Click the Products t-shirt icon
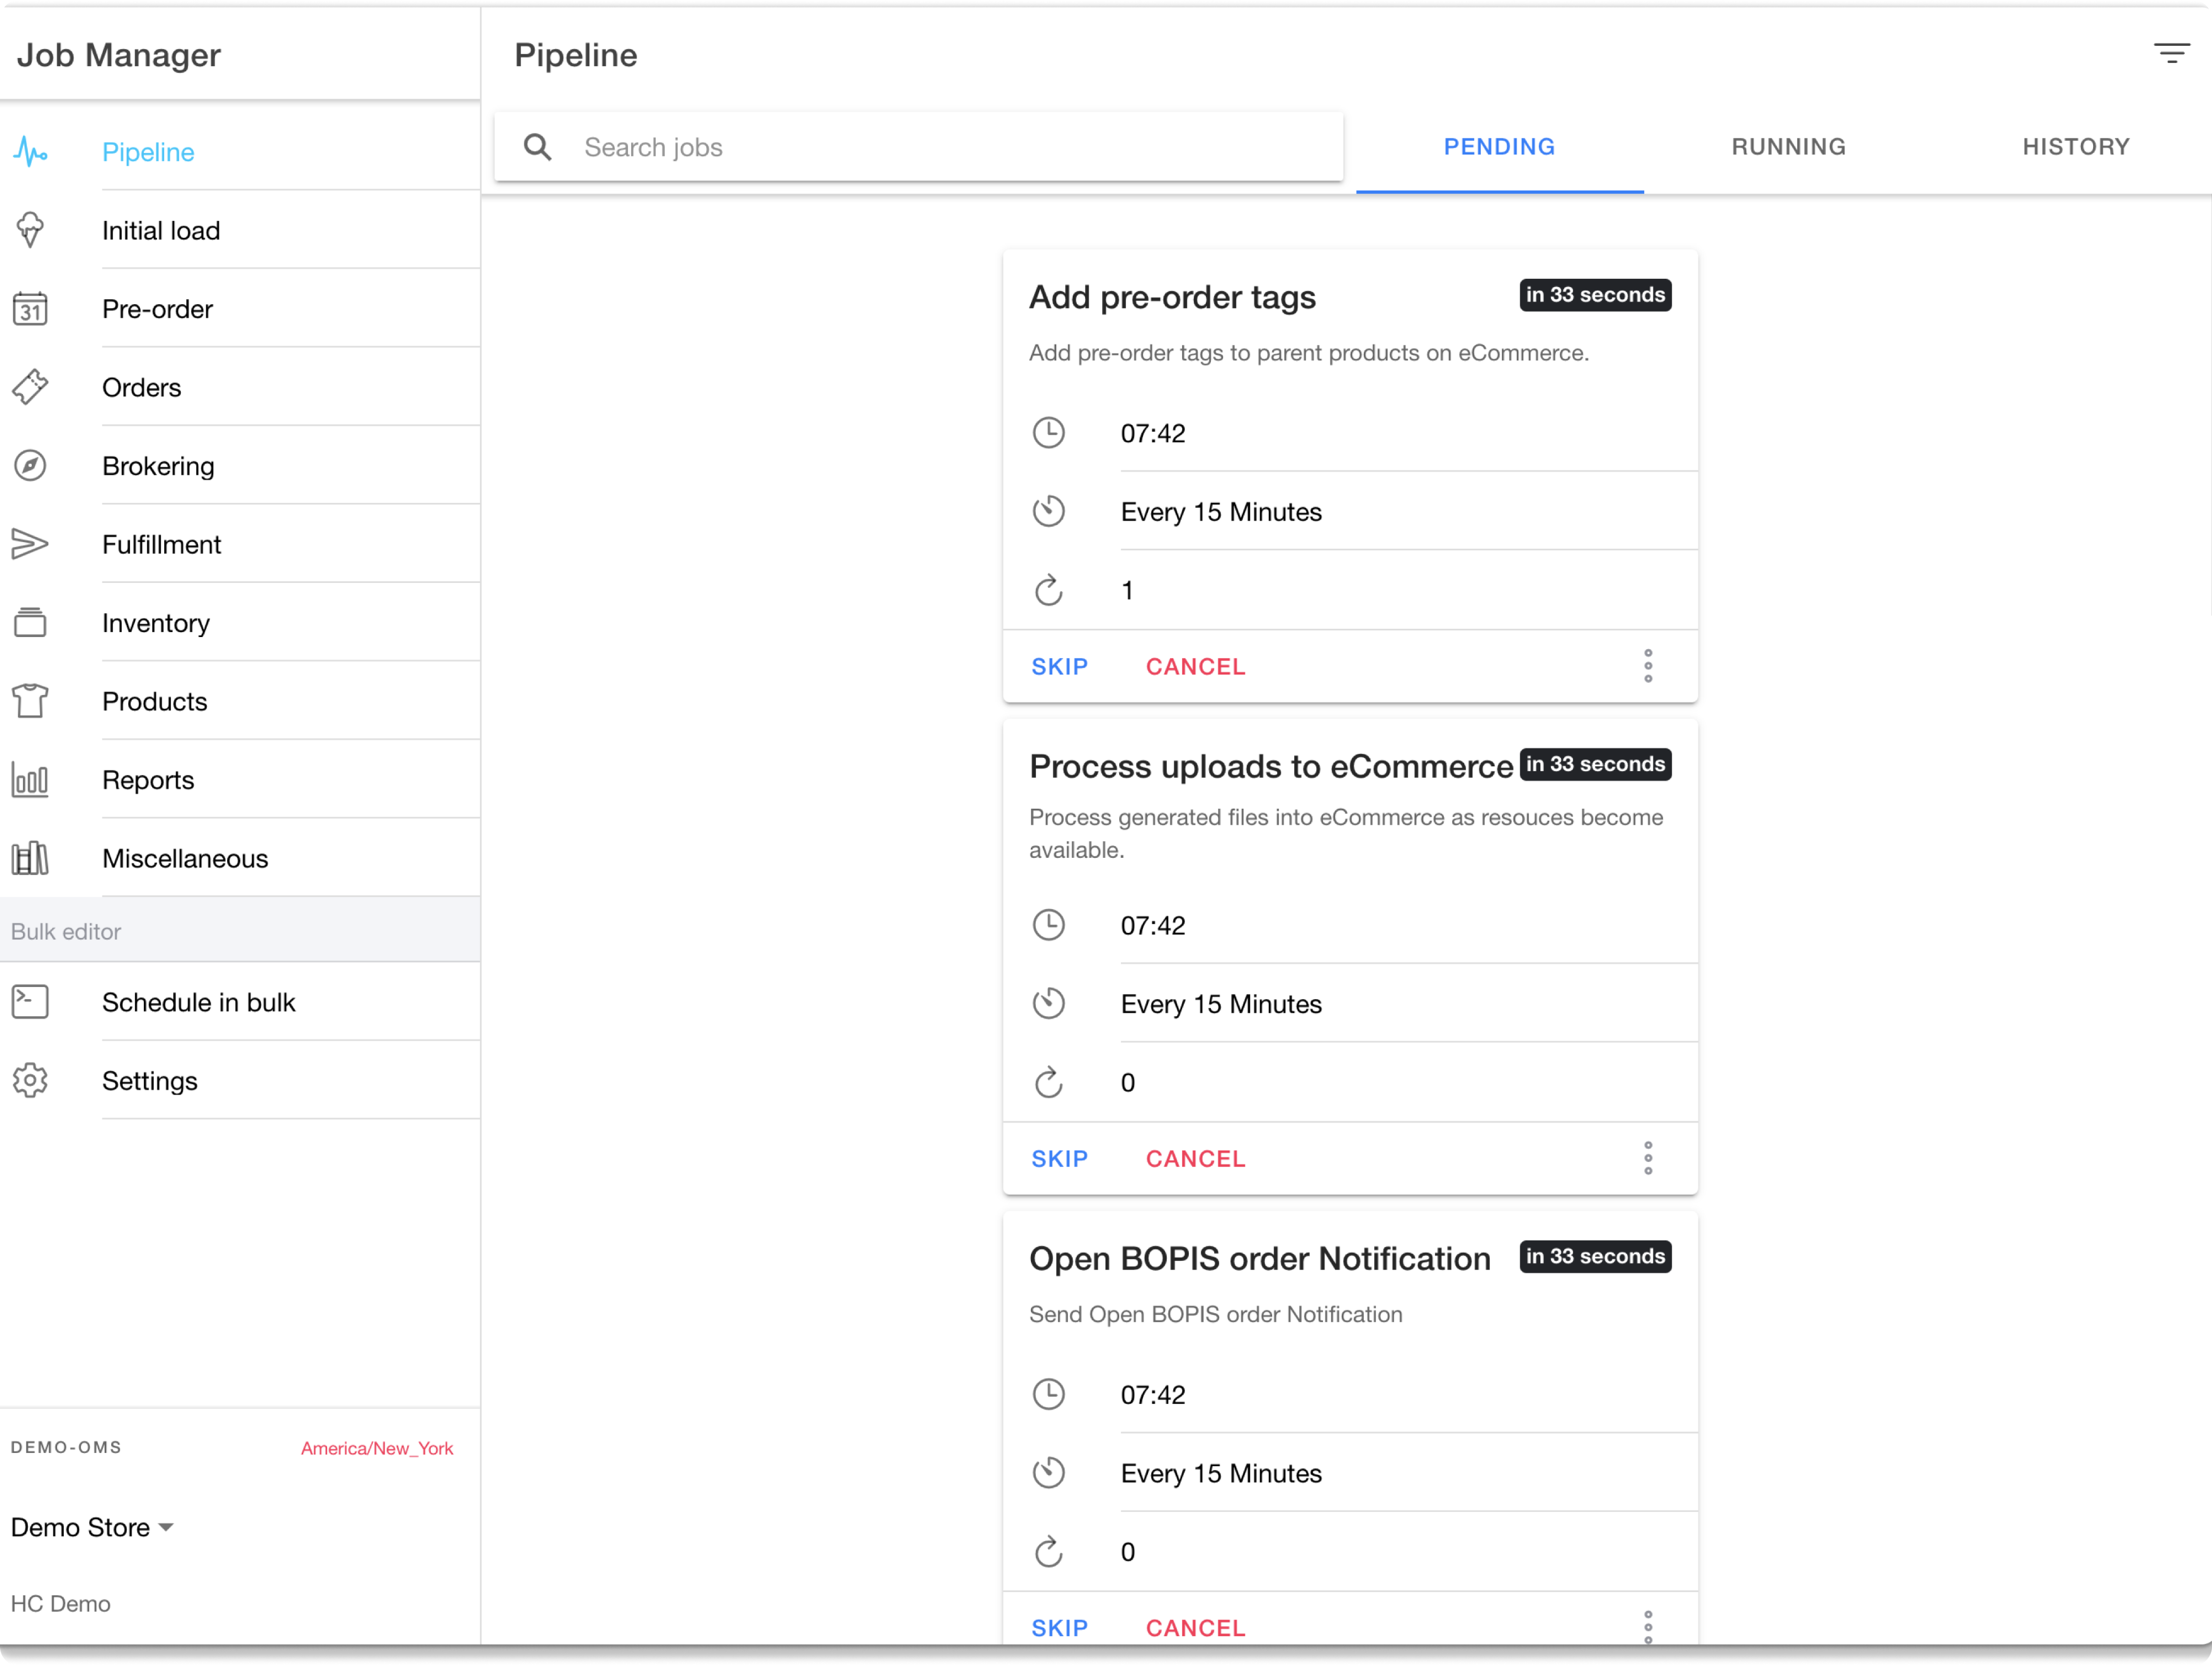Image resolution: width=2212 pixels, height=1666 pixels. point(30,701)
